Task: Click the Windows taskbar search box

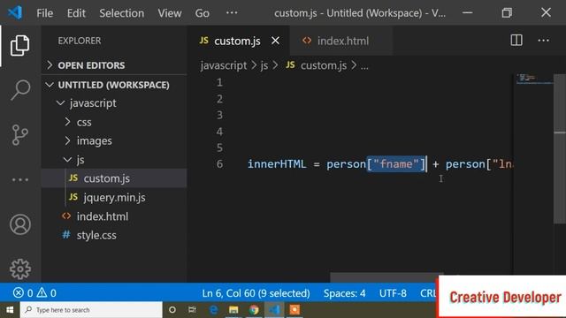Action: click(x=91, y=310)
